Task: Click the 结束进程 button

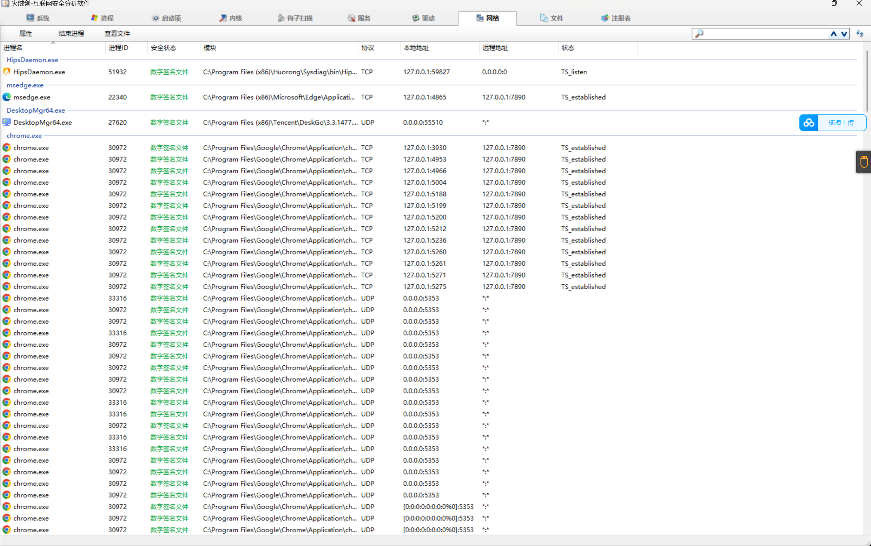Action: (x=71, y=34)
